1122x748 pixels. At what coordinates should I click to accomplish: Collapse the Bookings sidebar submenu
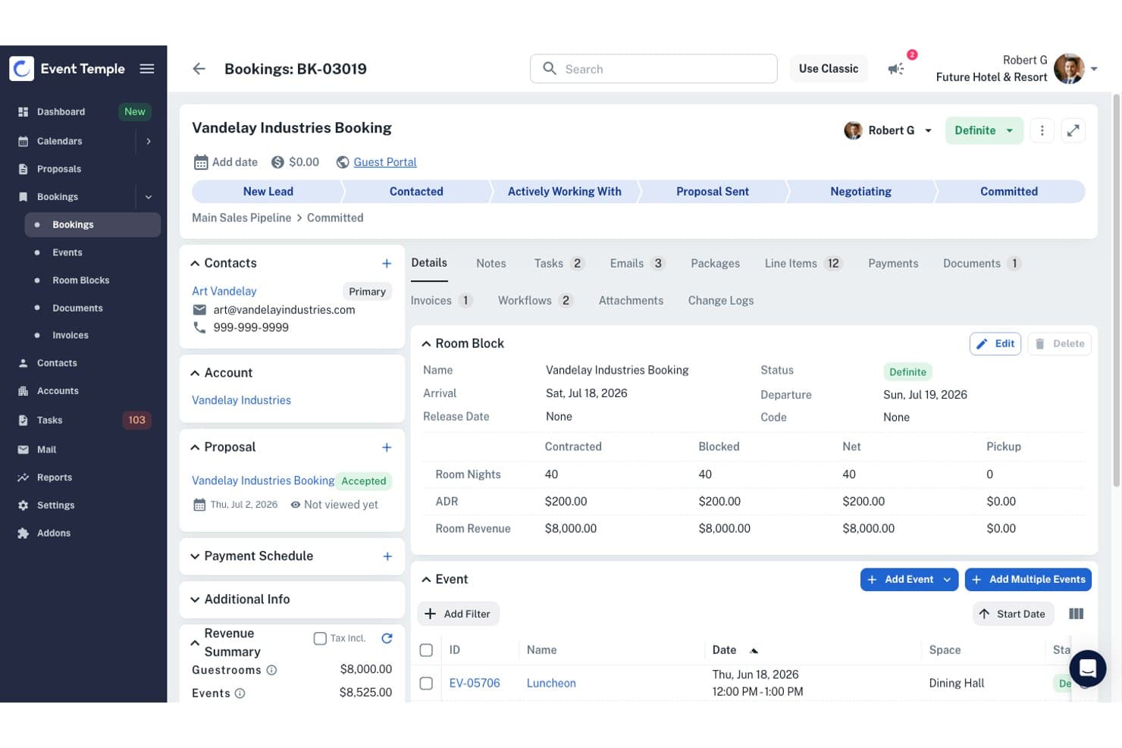tap(149, 197)
